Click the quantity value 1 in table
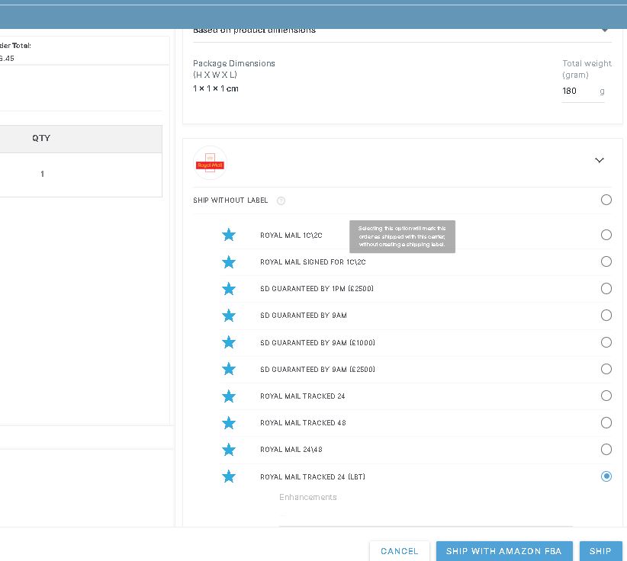627x561 pixels. click(43, 174)
